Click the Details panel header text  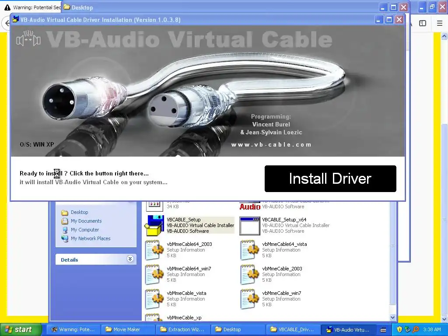point(70,260)
